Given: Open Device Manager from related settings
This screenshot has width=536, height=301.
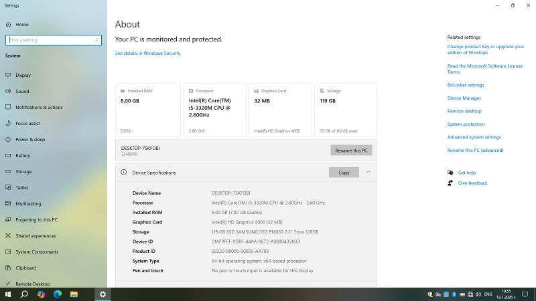Looking at the screenshot, I should pyautogui.click(x=464, y=98).
